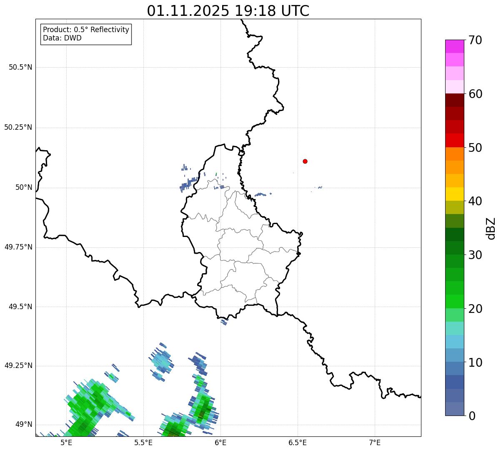Click the 5.5°E longitude label
Image resolution: width=501 pixels, height=451 pixels.
143,443
